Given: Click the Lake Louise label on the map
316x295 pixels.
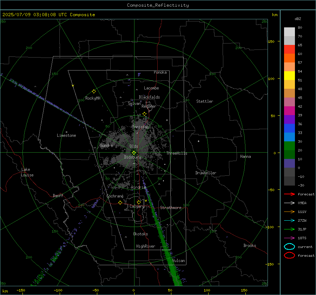Looking at the screenshot, I should coord(27,172).
